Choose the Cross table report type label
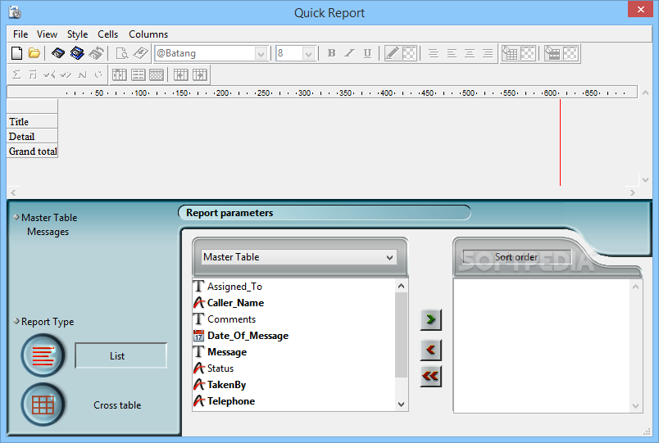The image size is (659, 443). coord(117,405)
